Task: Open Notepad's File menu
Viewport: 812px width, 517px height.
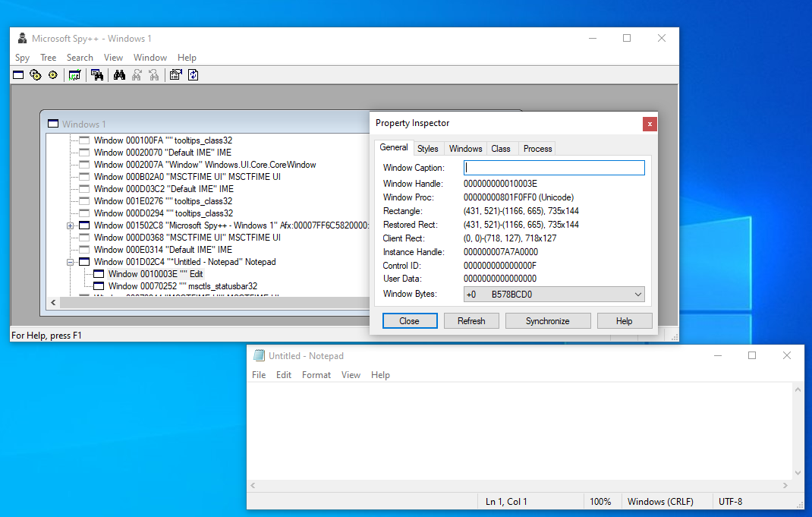Action: click(259, 374)
